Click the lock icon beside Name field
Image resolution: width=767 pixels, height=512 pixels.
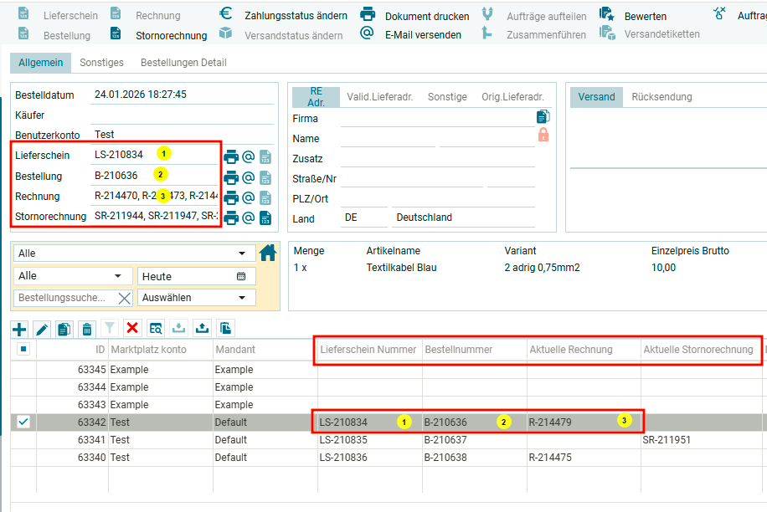coord(543,136)
